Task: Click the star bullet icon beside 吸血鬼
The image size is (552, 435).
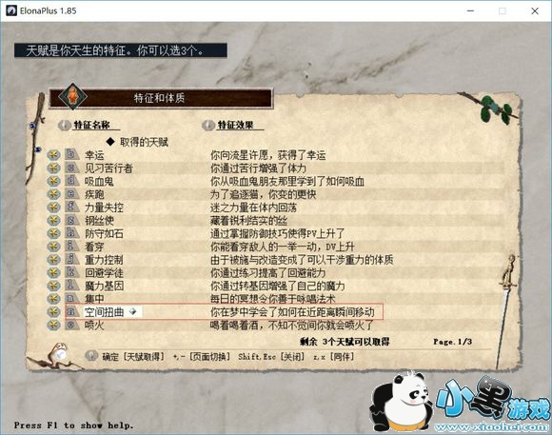Action: [x=53, y=181]
